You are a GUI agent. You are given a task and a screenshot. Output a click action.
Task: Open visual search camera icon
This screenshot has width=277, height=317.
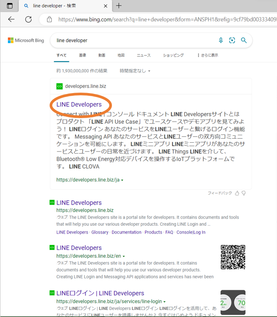pos(232,40)
